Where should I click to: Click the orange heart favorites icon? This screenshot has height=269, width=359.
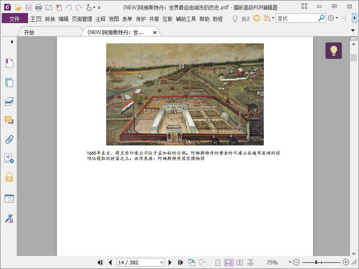(x=256, y=18)
